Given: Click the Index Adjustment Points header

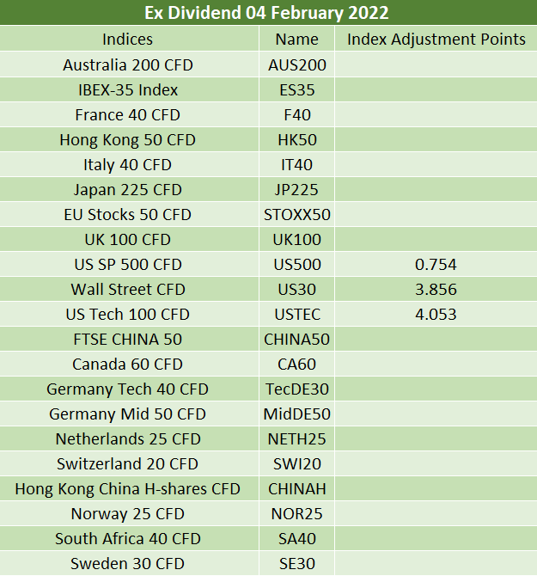Looking at the screenshot, I should click(436, 39).
